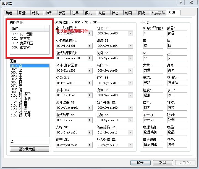Click the 攻击力 term input field
The height and width of the screenshot is (169, 199).
(x=153, y=120)
